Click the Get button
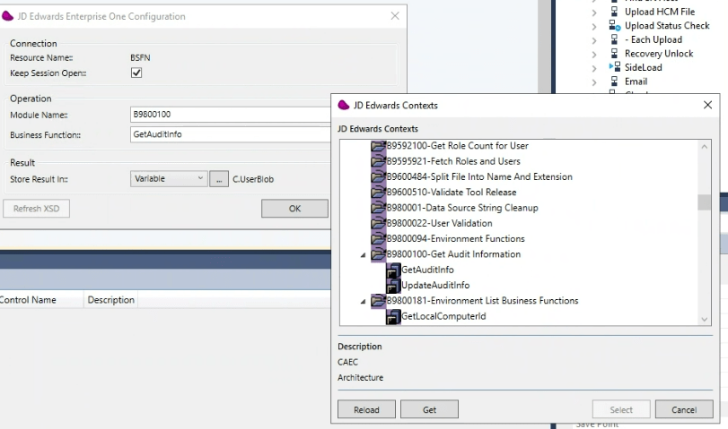728x429 pixels. 429,409
